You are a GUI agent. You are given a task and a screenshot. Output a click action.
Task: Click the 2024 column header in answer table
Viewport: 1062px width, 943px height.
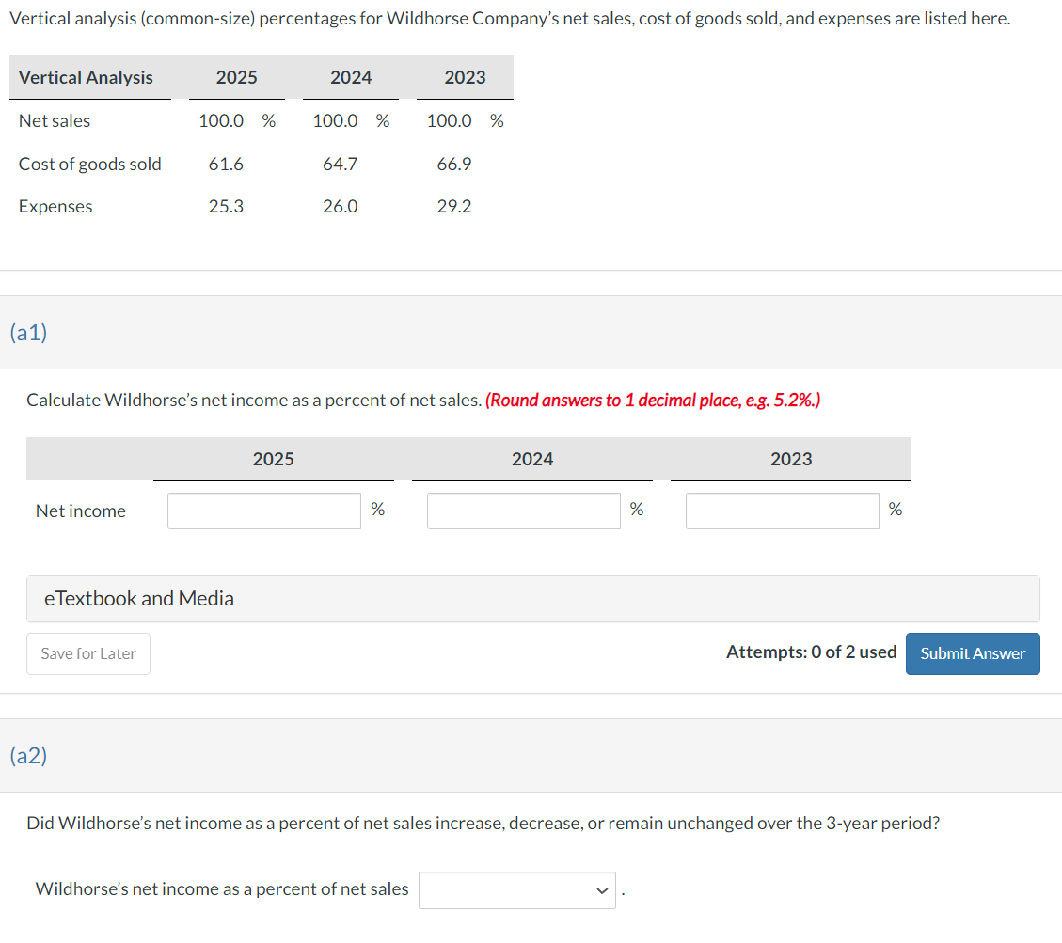pyautogui.click(x=532, y=459)
